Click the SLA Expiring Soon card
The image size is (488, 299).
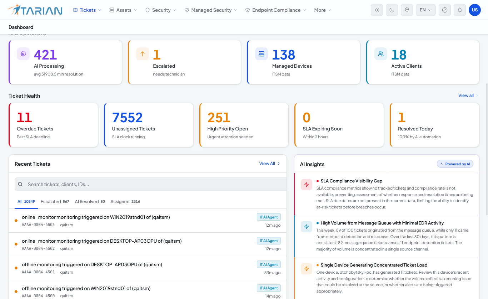pos(339,125)
